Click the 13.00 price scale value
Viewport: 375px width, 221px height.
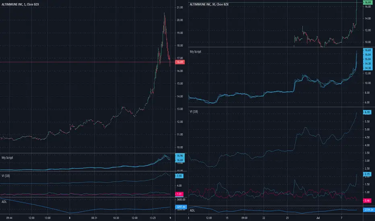click(x=180, y=109)
